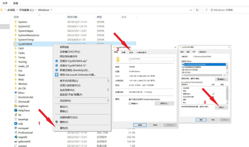Click the bfsvc application icon

pyautogui.click(x=15, y=92)
